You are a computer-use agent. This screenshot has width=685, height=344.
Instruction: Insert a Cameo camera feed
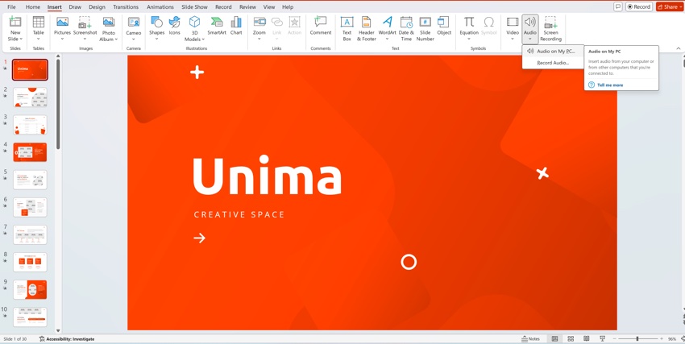pyautogui.click(x=134, y=29)
